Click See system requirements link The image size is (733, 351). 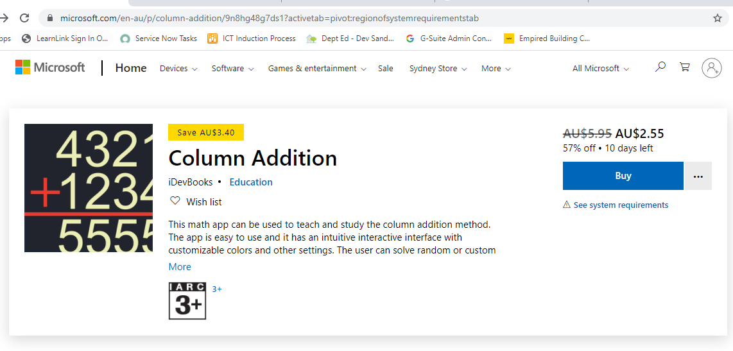coord(621,205)
